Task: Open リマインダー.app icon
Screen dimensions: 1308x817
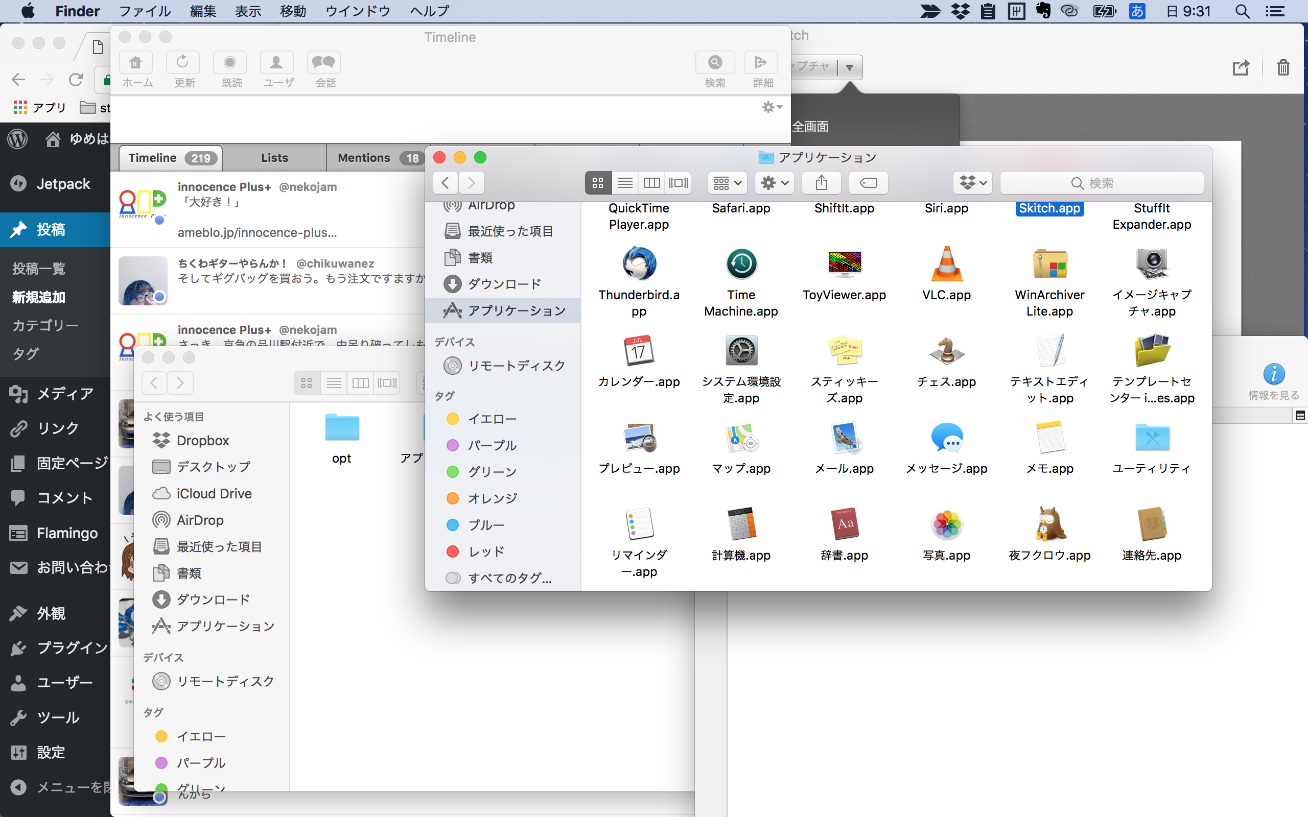Action: coord(639,524)
